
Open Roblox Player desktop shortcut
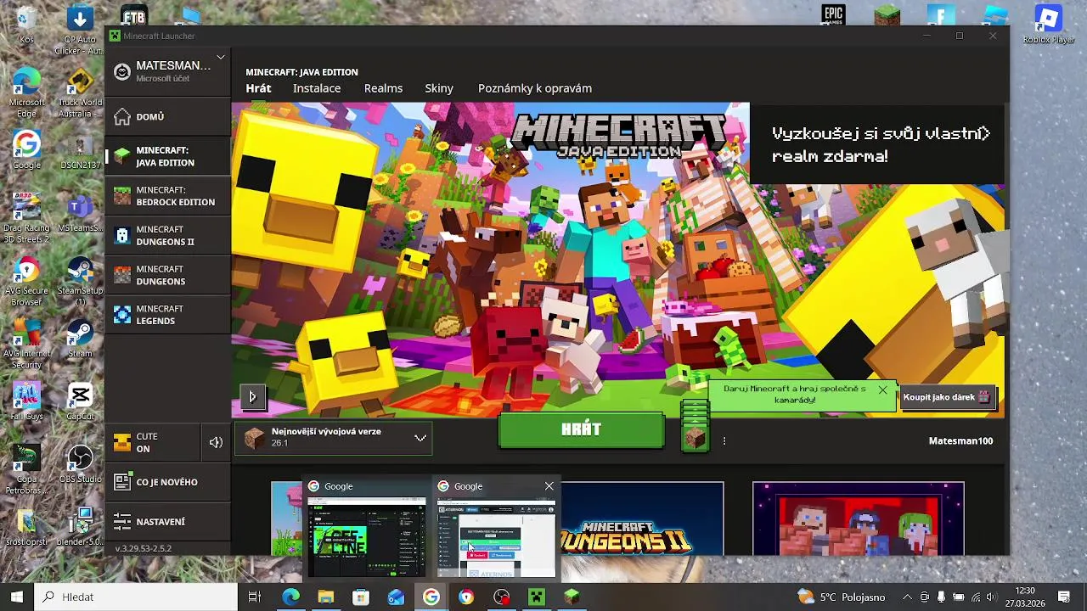pyautogui.click(x=1048, y=24)
